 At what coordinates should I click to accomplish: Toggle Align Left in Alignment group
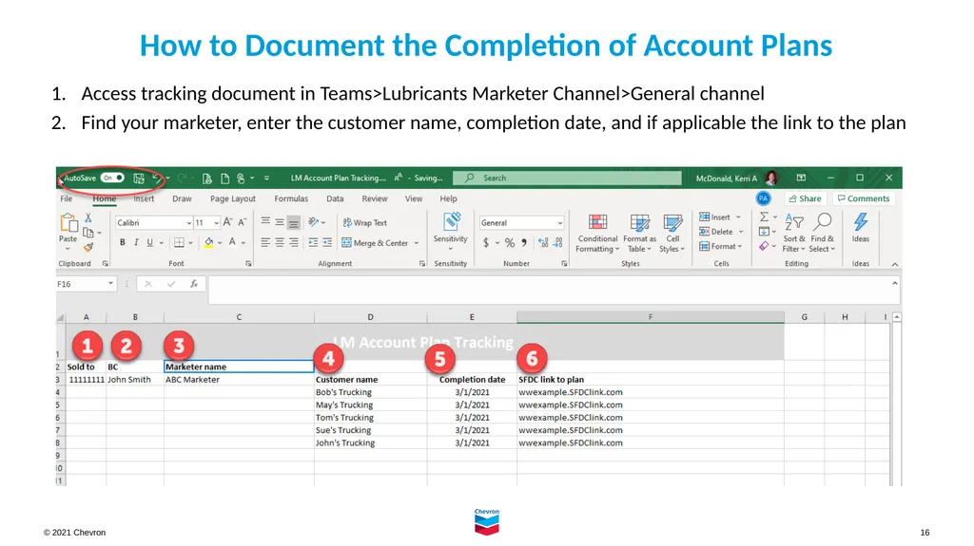click(x=265, y=242)
